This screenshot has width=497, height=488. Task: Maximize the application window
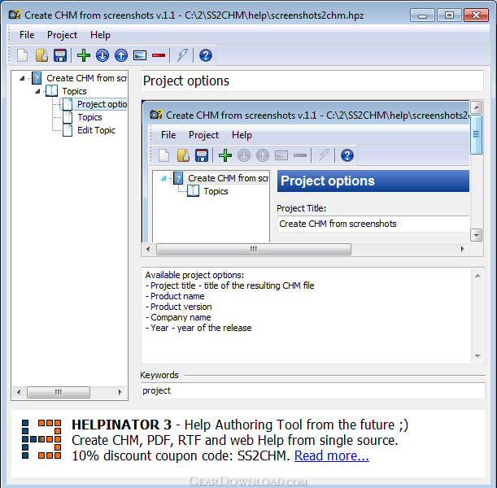(x=449, y=15)
